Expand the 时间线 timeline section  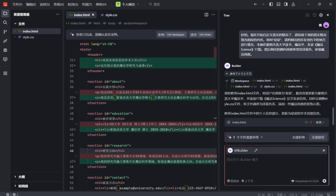pos(23,186)
